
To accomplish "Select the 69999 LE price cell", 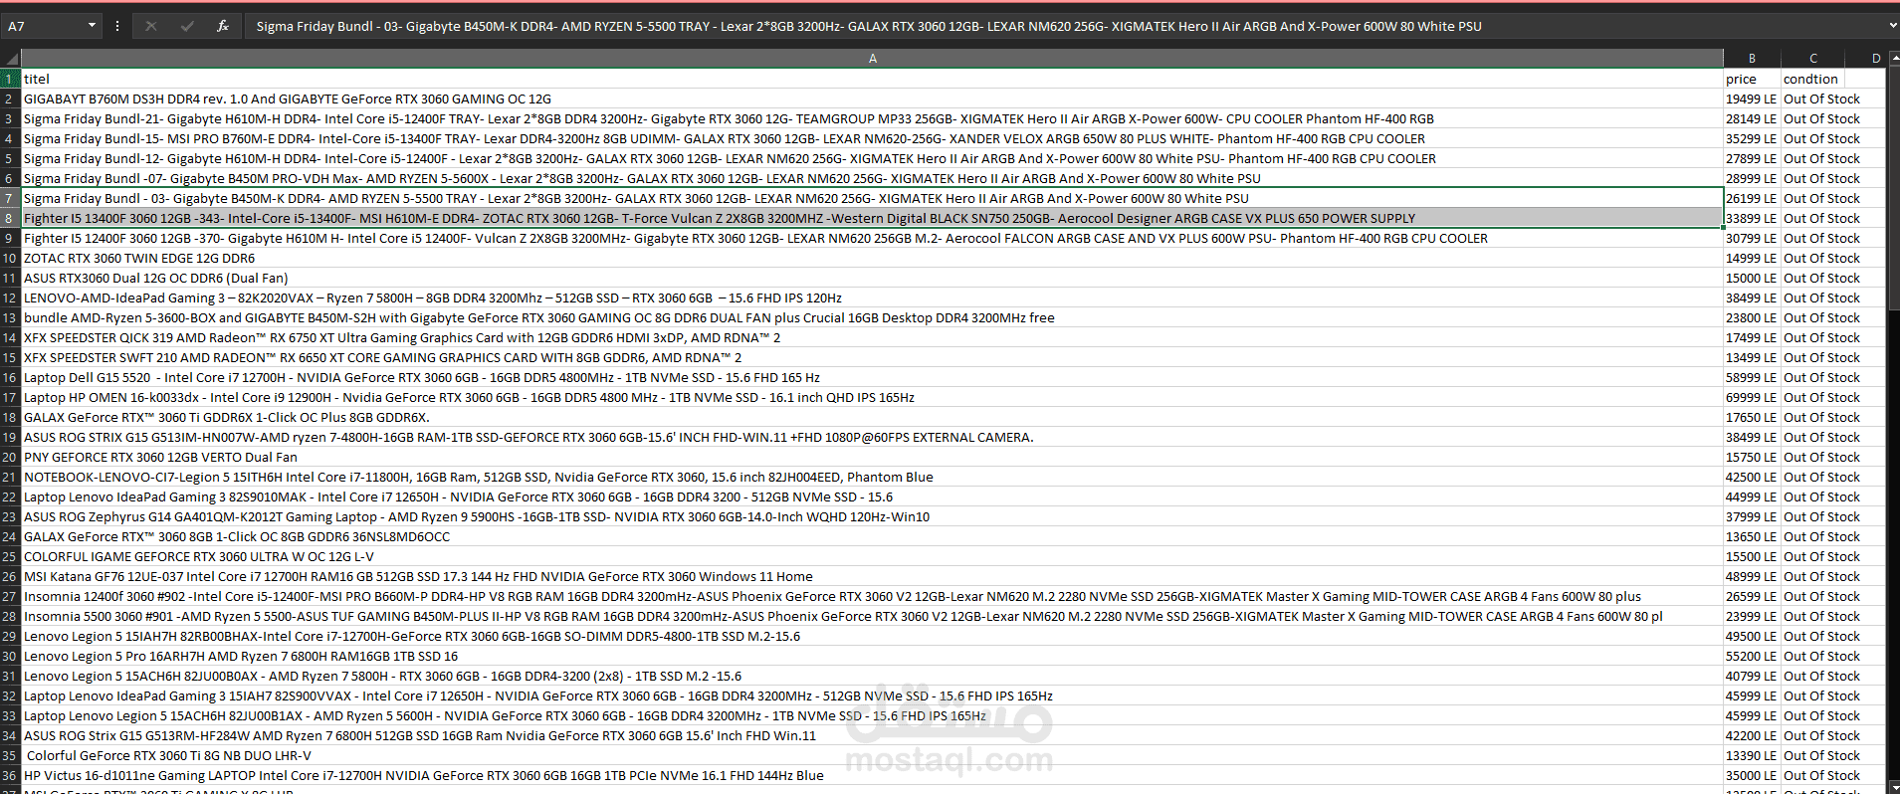I will click(1752, 397).
